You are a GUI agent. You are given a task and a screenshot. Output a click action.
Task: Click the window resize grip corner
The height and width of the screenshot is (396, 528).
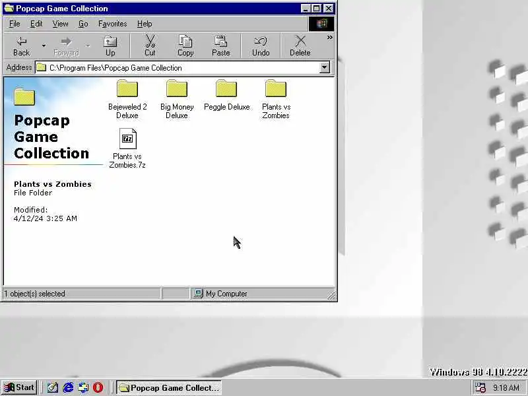coord(332,295)
